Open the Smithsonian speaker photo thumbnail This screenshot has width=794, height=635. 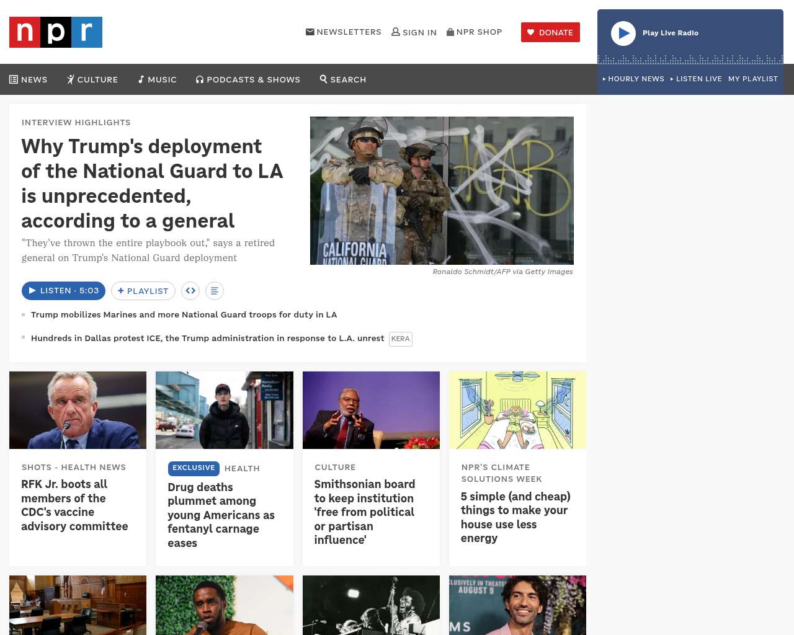371,410
